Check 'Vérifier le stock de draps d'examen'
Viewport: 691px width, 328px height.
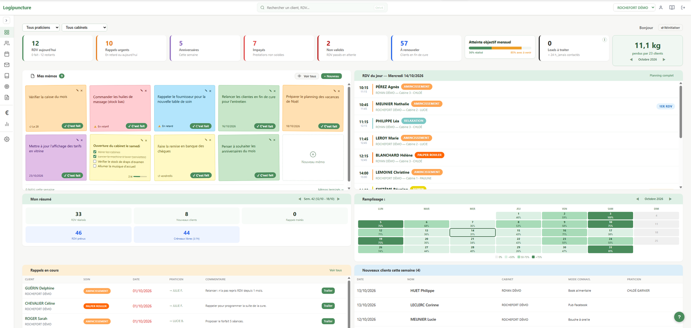click(x=95, y=162)
